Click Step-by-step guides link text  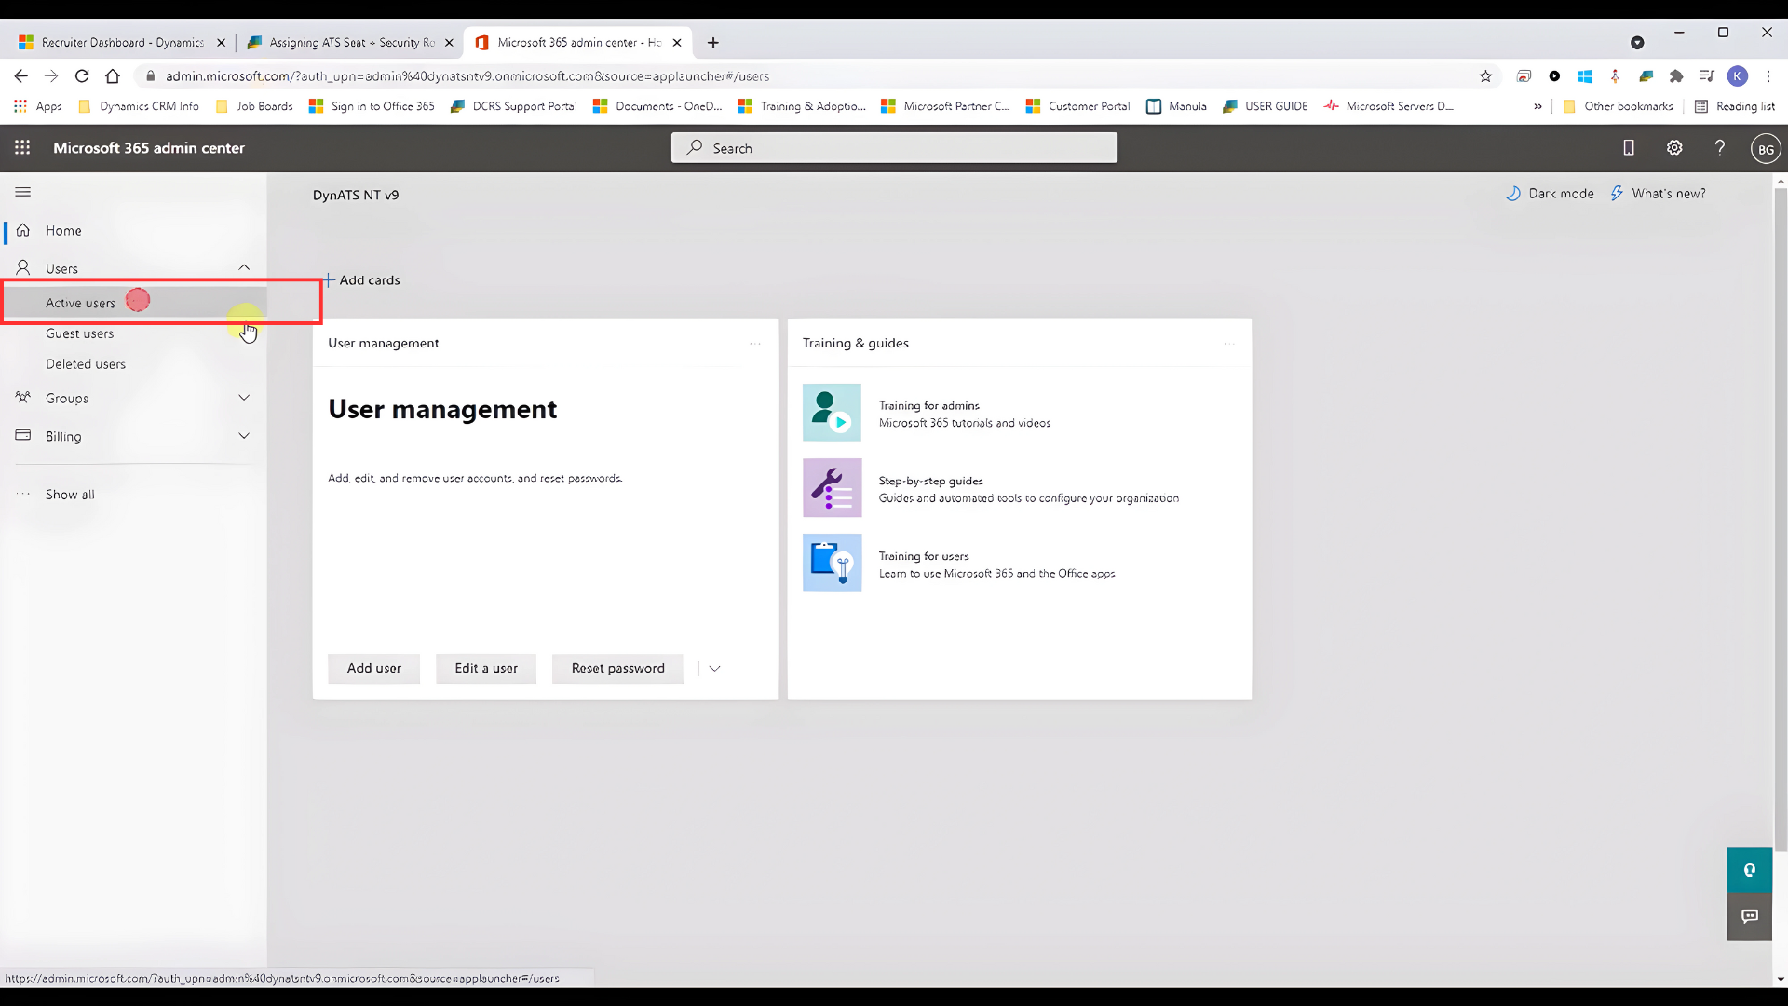pyautogui.click(x=930, y=481)
